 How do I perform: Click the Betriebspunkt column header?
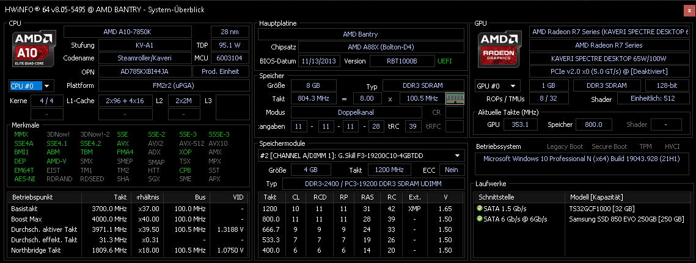45,197
